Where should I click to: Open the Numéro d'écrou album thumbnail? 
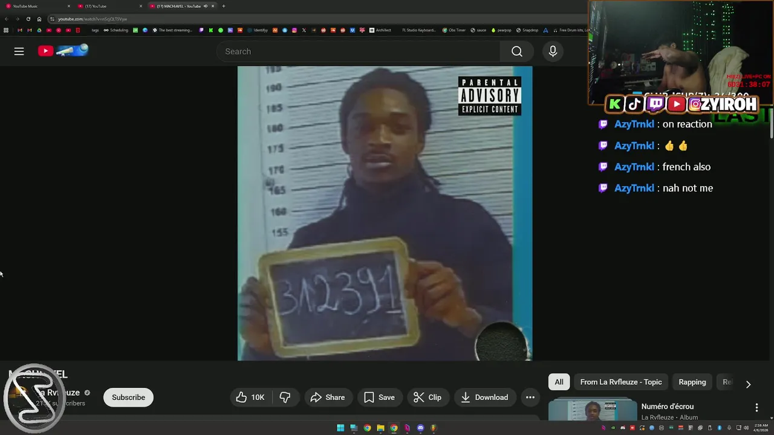coord(593,410)
